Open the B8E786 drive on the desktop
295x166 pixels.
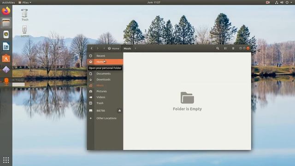(24, 31)
